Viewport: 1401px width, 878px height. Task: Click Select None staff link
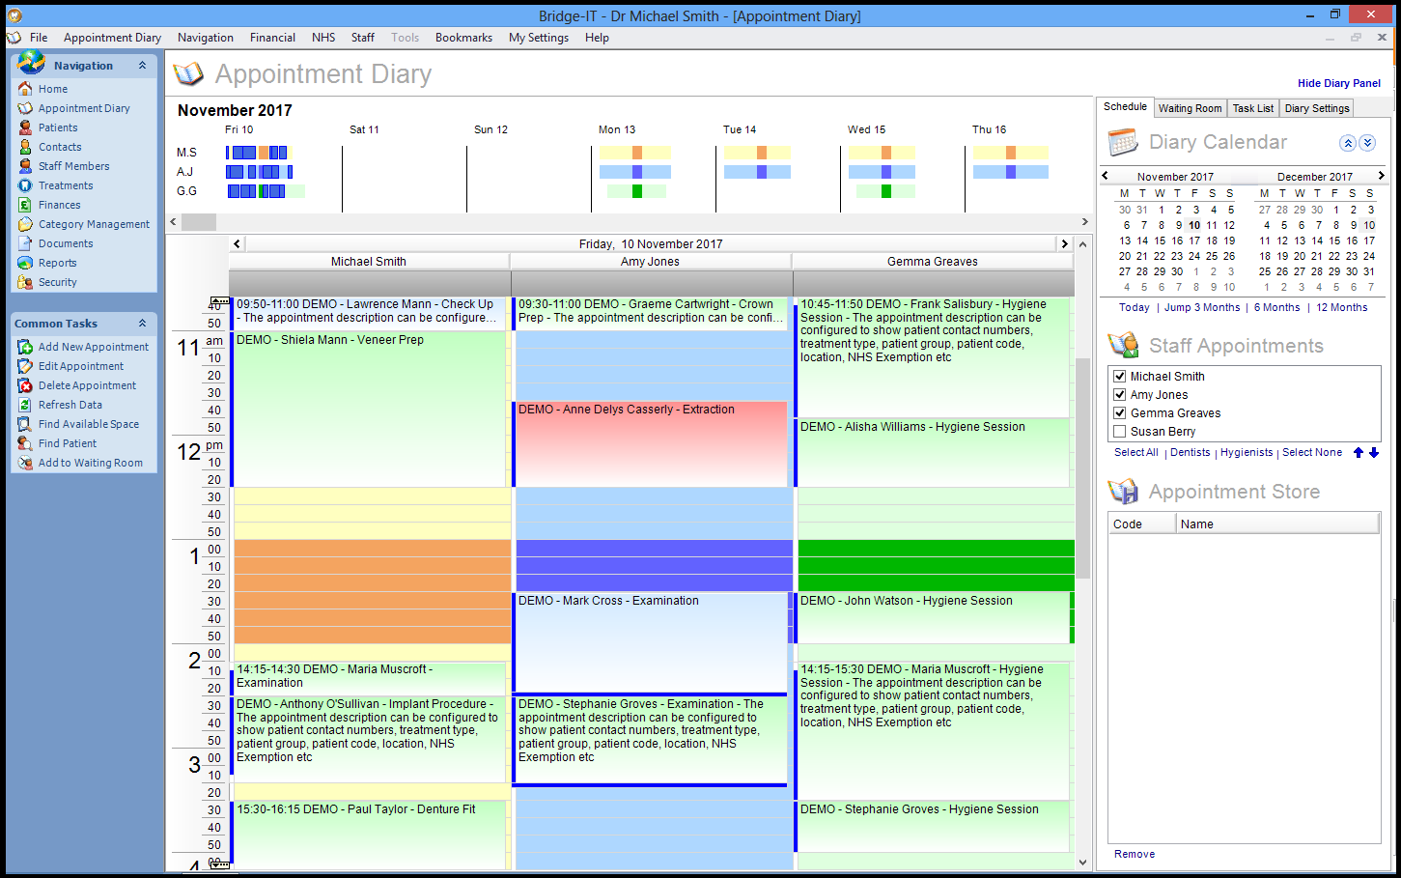point(1312,452)
